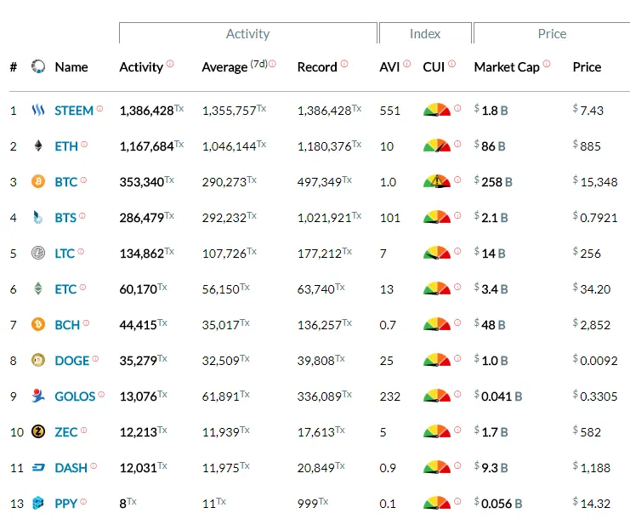Click the coin logo column header icon
The image size is (630, 519).
(x=38, y=66)
